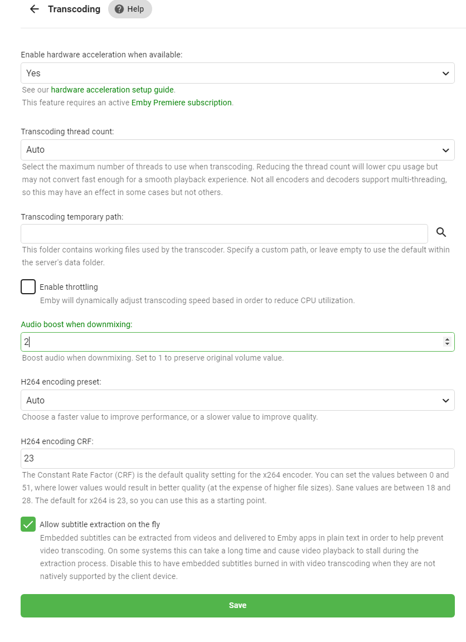This screenshot has width=466, height=642.
Task: Expand Transcoding thread count dropdown
Action: [237, 150]
